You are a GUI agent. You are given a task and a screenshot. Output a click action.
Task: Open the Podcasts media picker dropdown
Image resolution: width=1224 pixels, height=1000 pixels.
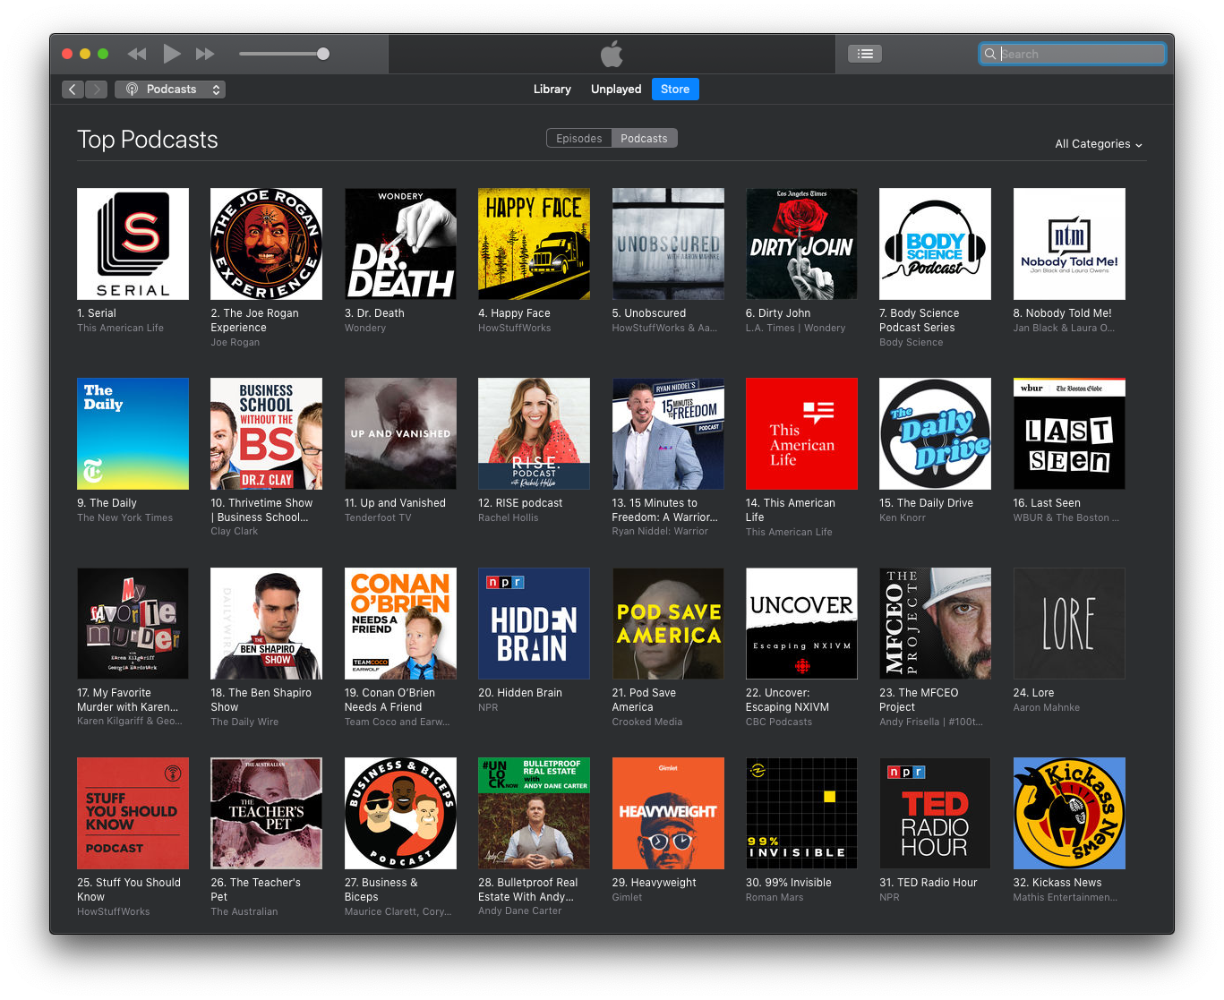(170, 90)
